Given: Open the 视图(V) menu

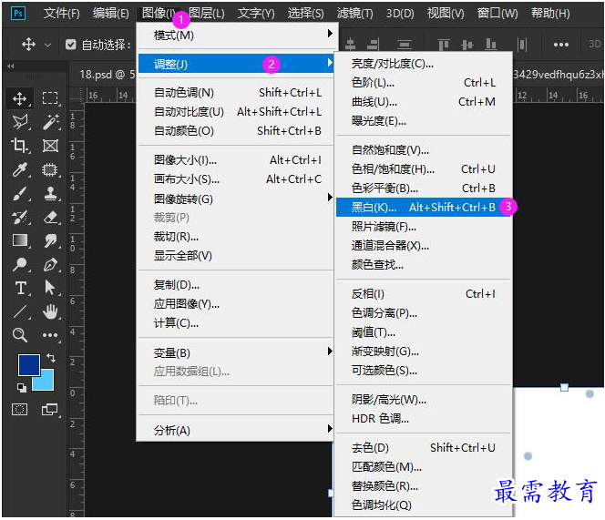Looking at the screenshot, I should [x=446, y=13].
